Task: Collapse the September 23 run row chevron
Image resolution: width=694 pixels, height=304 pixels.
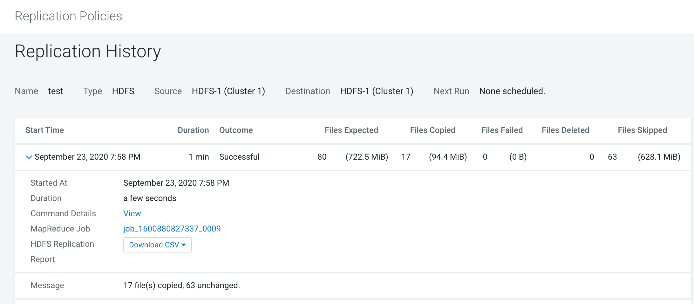Action: (x=29, y=157)
